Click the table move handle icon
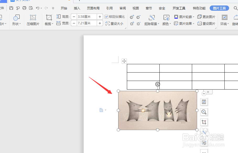The width and height of the screenshot is (238, 153). 124,61
